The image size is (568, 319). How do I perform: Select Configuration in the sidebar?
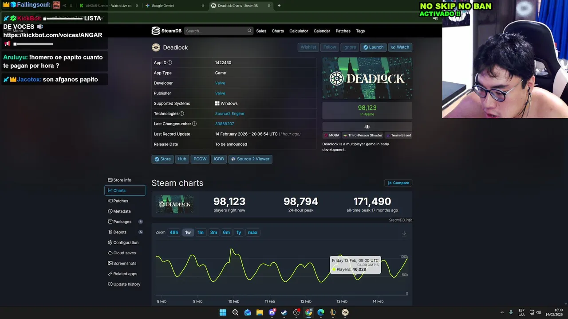[x=125, y=243]
